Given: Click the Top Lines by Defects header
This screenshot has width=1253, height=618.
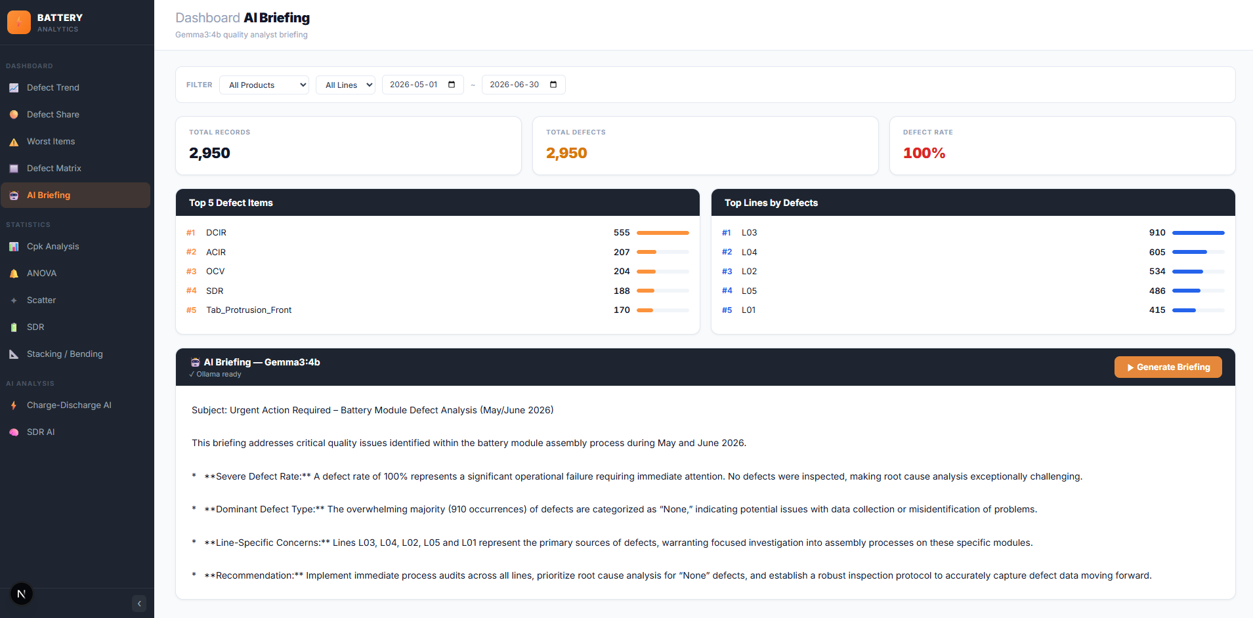Looking at the screenshot, I should point(973,203).
